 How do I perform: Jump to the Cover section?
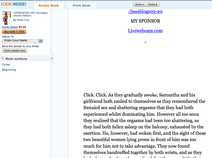click(6, 65)
